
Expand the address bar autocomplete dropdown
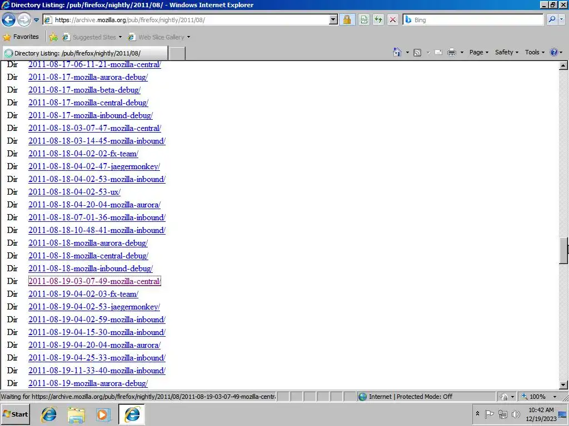point(333,19)
